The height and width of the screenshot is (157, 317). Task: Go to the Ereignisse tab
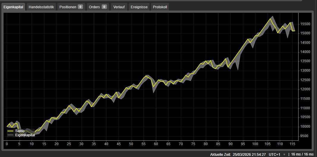[x=139, y=7]
